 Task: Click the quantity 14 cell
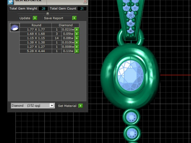pyautogui.click(x=57, y=38)
